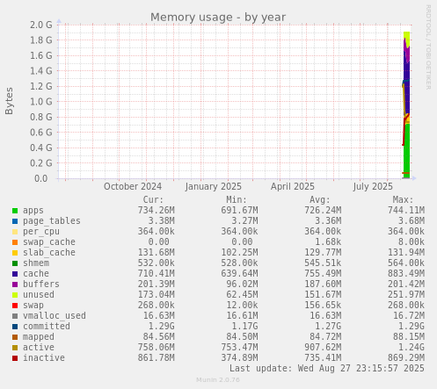
Task: Click the 'per_cpu' legend label
Action: coord(41,232)
